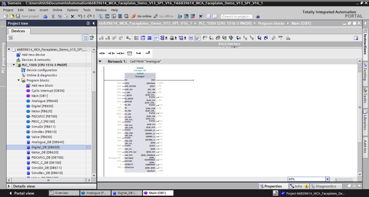This screenshot has height=197, width=369.
Task: Run search with the binoculars icon
Action: [x=257, y=16]
